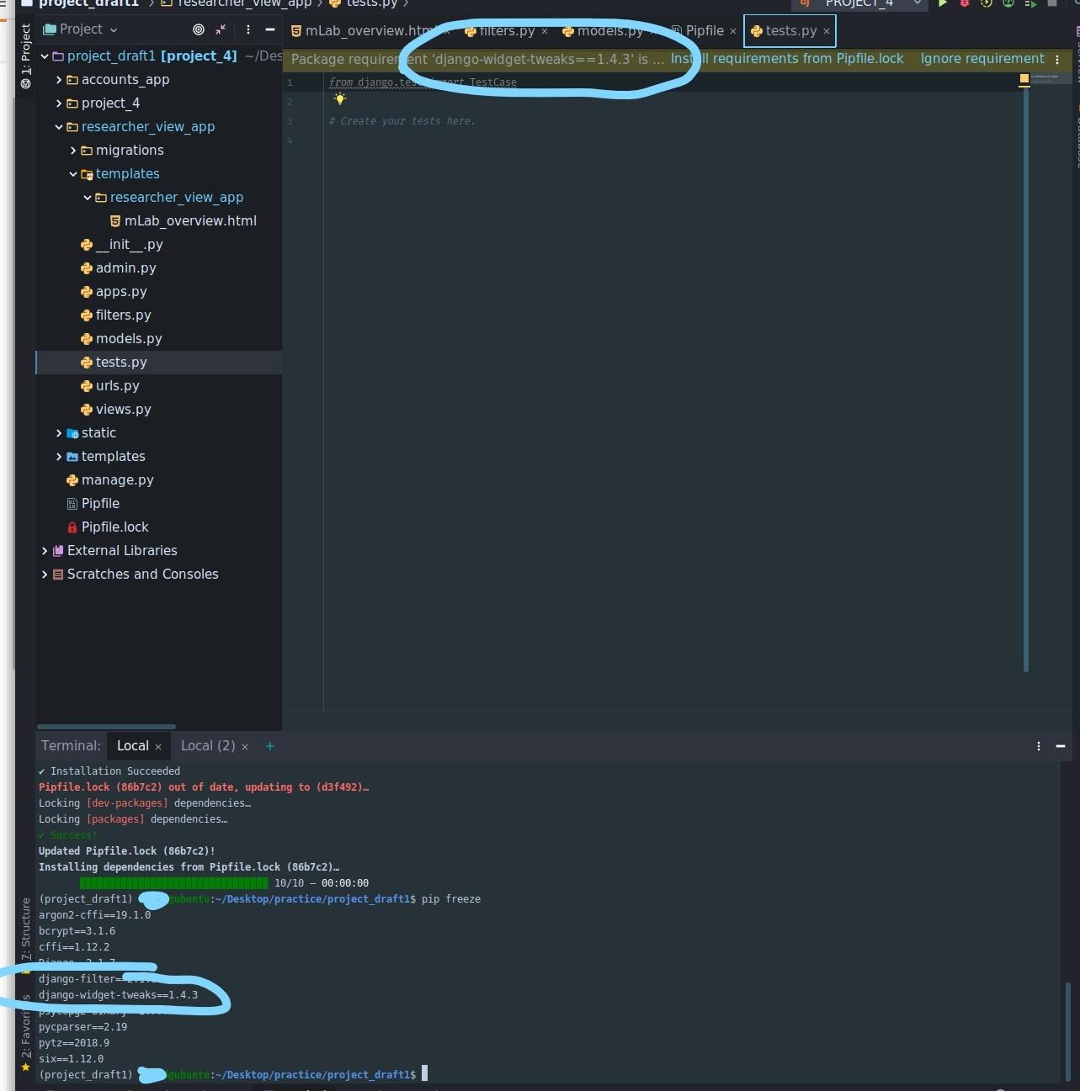Open terminal options kebab menu
Viewport: 1080px width, 1091px height.
coord(1038,746)
